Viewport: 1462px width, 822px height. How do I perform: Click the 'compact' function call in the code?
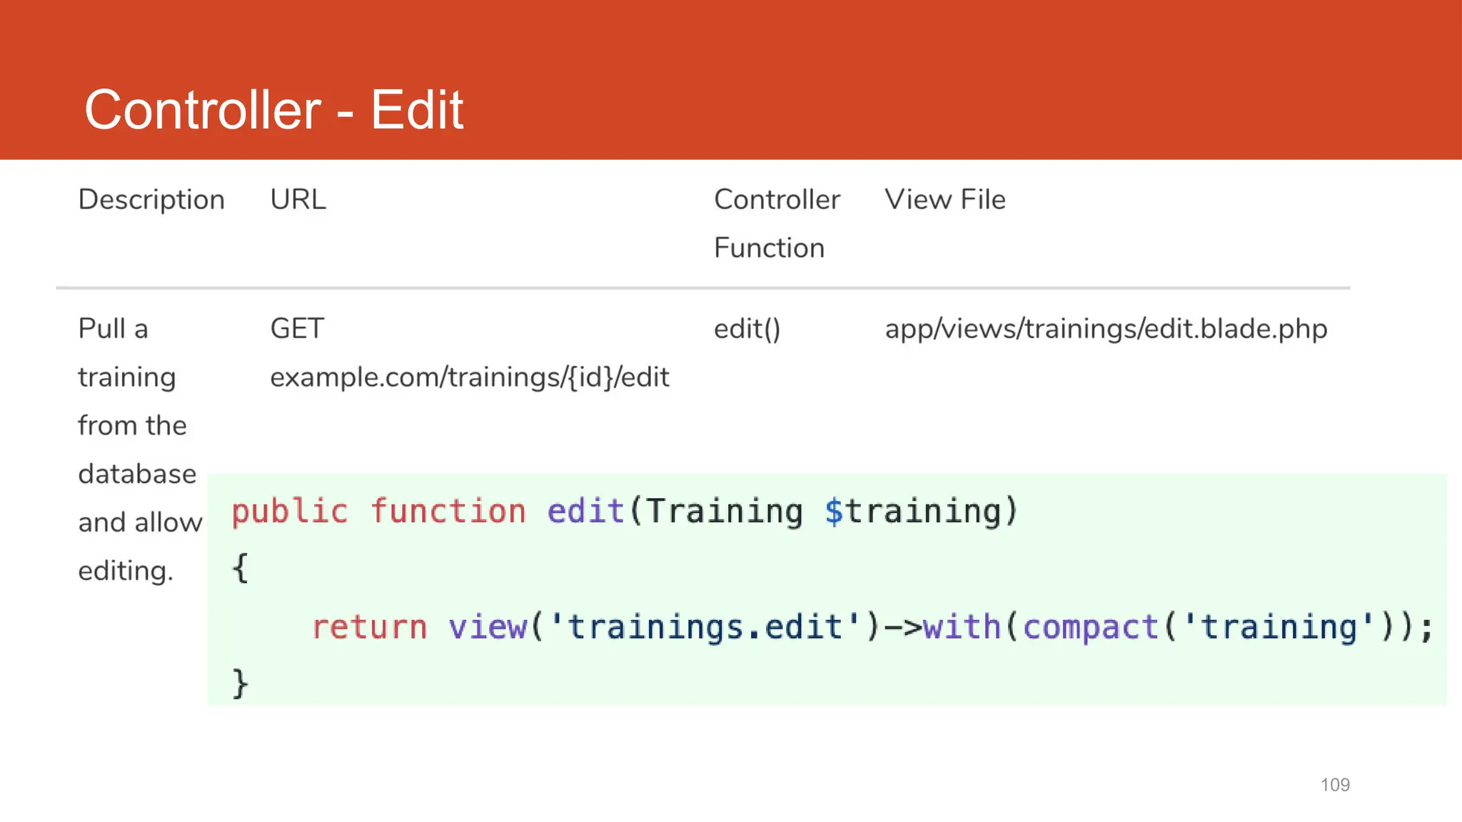tap(1090, 627)
